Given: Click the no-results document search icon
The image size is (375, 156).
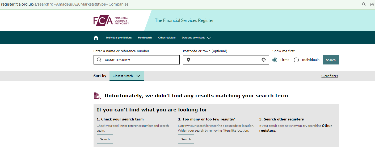Looking at the screenshot, I should (98, 96).
